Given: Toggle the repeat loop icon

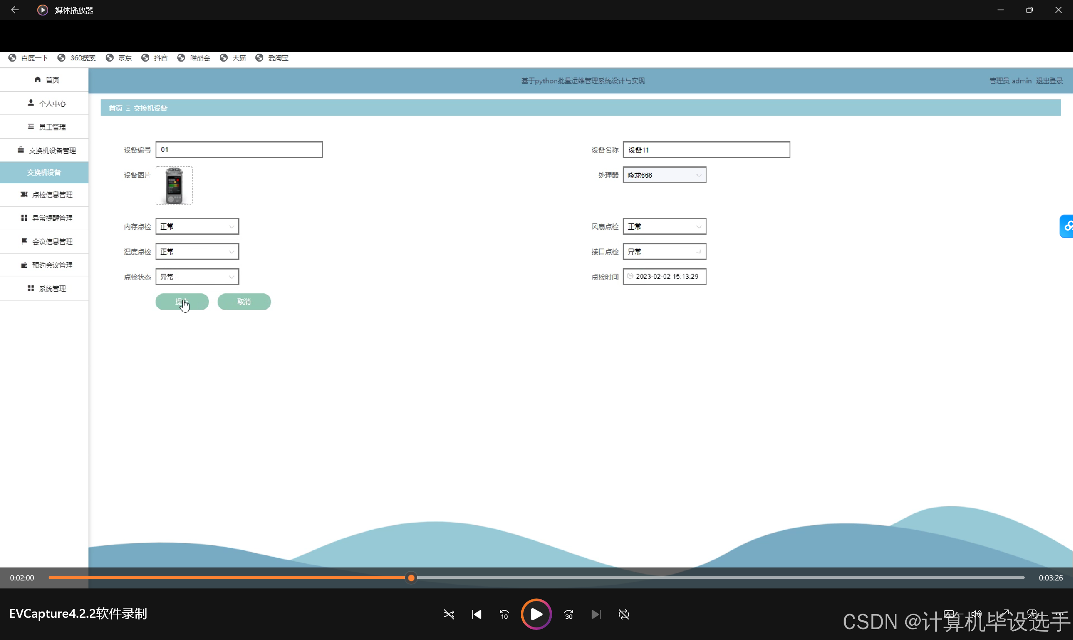Looking at the screenshot, I should [624, 614].
